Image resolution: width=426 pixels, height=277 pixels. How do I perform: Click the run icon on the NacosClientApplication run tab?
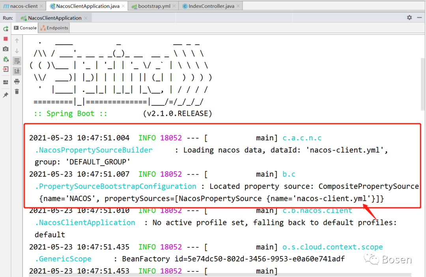pyautogui.click(x=24, y=18)
